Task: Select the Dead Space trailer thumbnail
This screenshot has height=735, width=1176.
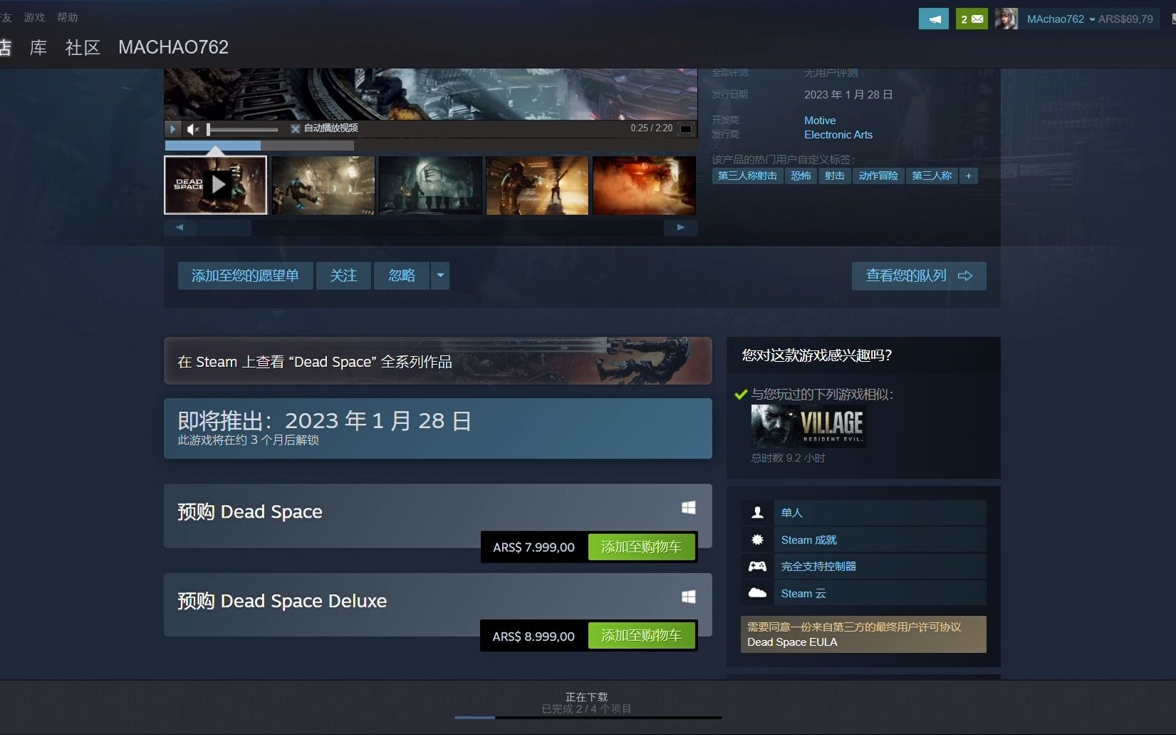Action: [216, 185]
